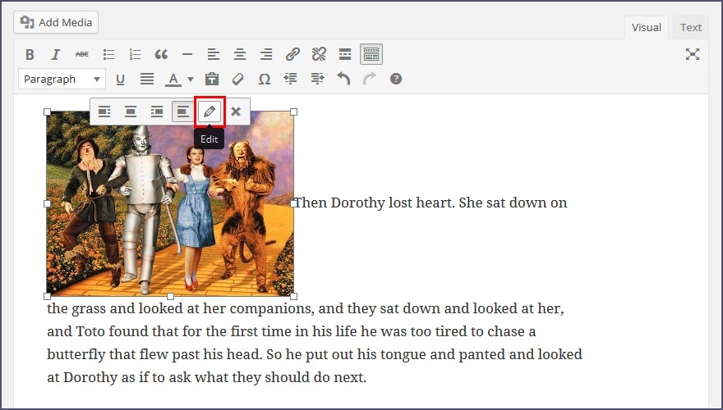Click the Remove link (broken chain) icon
The height and width of the screenshot is (410, 723).
tap(319, 55)
